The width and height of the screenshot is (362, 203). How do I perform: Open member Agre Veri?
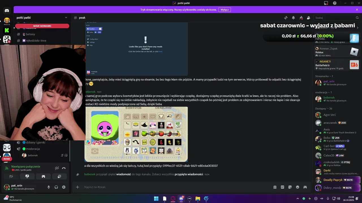tap(337, 115)
